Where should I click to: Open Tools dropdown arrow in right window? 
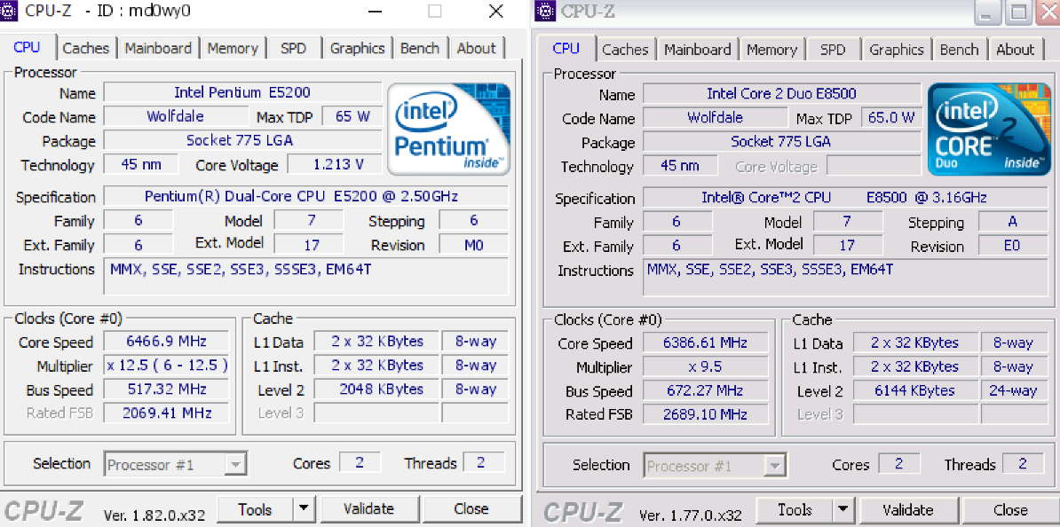tap(842, 510)
